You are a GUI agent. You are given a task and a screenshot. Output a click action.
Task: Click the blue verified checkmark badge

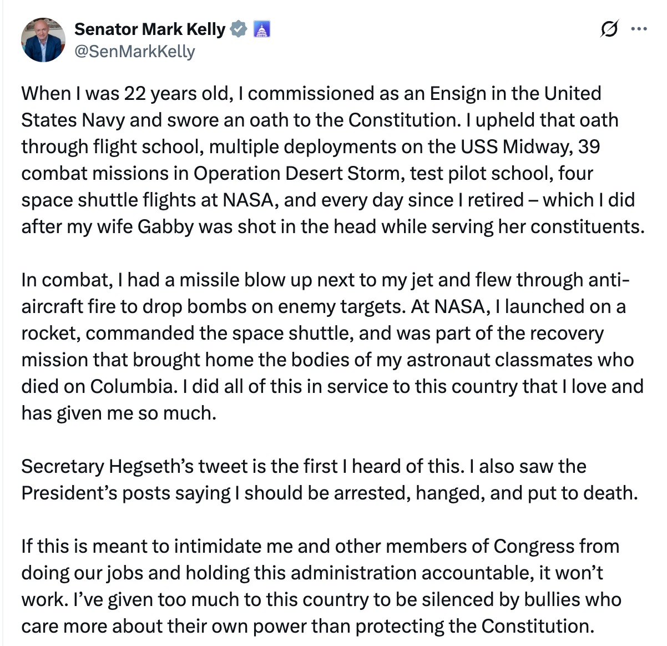pos(238,28)
